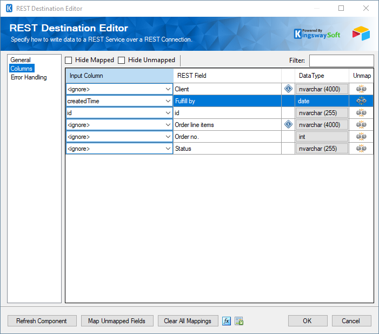The width and height of the screenshot is (379, 334).
Task: Click the unmap icon in Fulfill by row
Action: (x=361, y=101)
